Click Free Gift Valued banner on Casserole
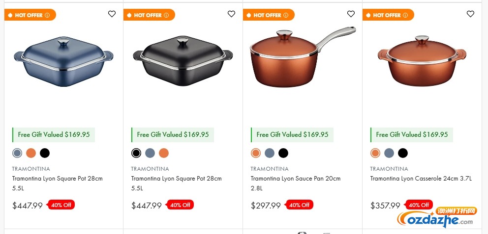 point(412,134)
